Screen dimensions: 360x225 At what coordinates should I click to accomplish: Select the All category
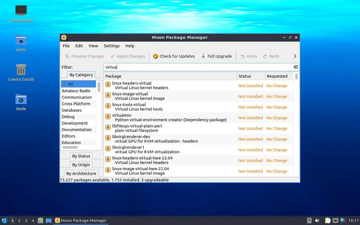(78, 84)
